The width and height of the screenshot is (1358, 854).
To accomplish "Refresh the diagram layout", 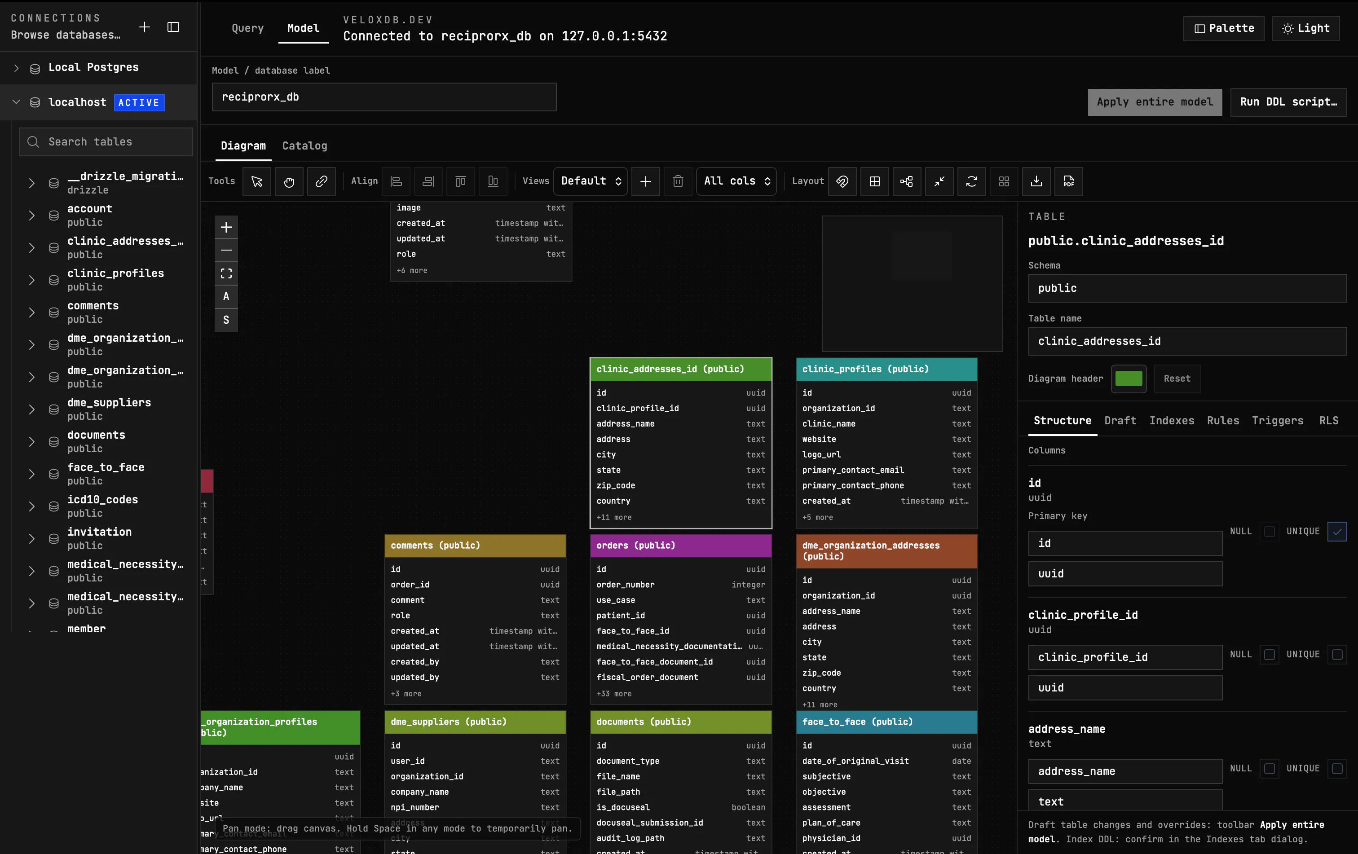I will (972, 181).
